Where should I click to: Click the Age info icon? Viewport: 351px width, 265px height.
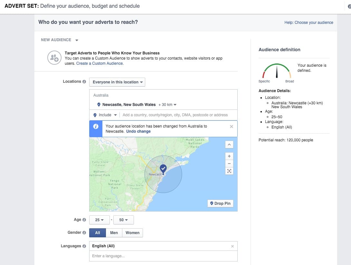pyautogui.click(x=84, y=220)
